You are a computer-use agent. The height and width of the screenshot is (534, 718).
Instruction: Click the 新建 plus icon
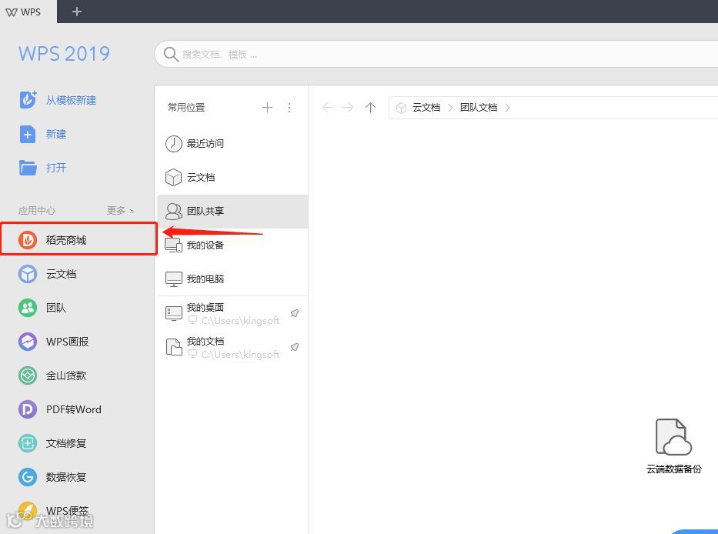(x=28, y=134)
